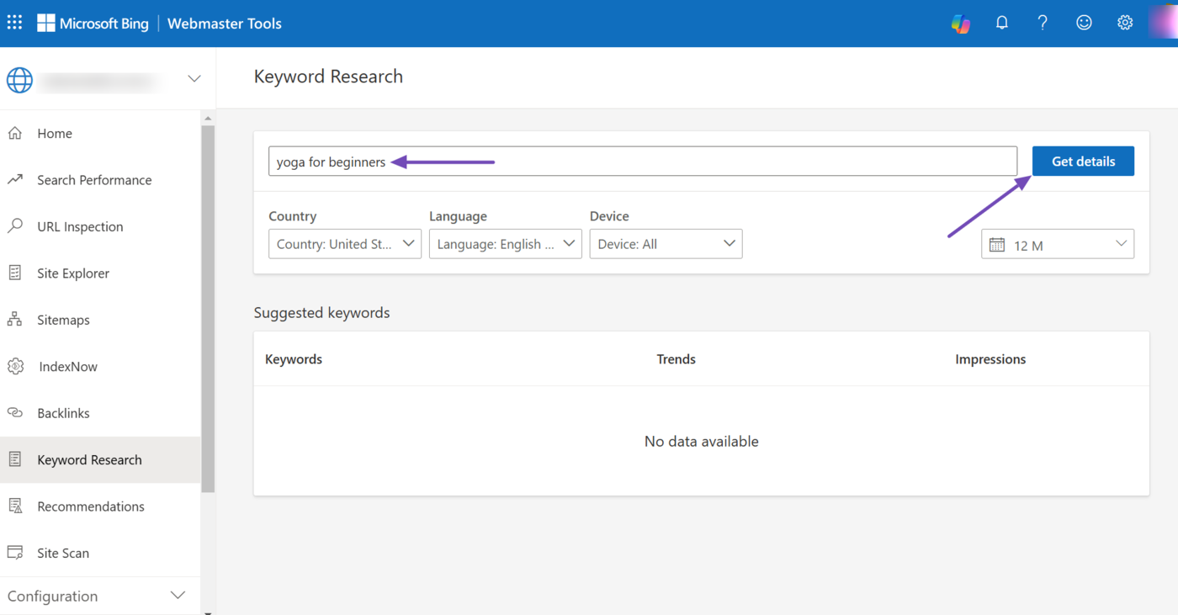Click the feedback smiley icon
The height and width of the screenshot is (615, 1178).
[1084, 24]
